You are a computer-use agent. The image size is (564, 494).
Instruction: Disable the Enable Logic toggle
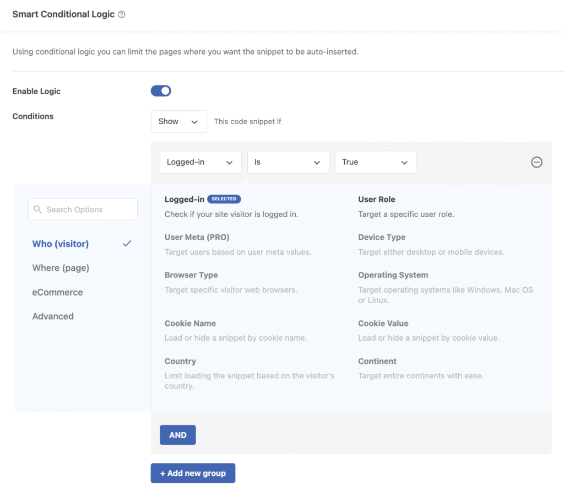pos(161,90)
